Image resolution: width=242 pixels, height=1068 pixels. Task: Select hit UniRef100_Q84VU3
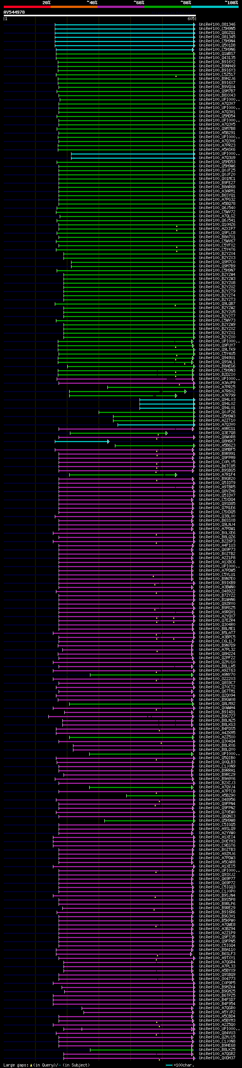(x=217, y=1033)
